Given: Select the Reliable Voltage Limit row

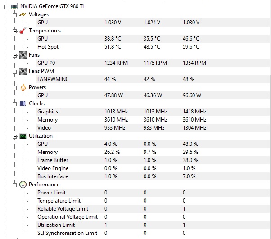Looking at the screenshot, I should [x=153, y=209].
